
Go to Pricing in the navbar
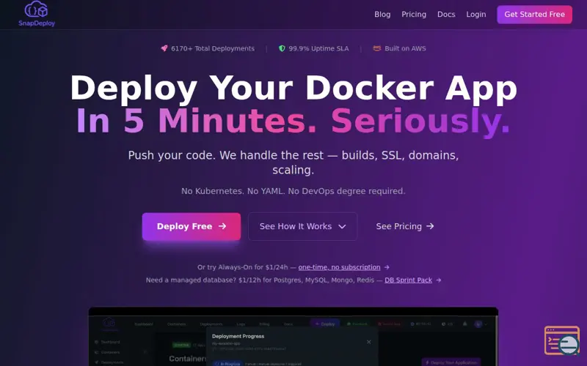click(x=414, y=15)
